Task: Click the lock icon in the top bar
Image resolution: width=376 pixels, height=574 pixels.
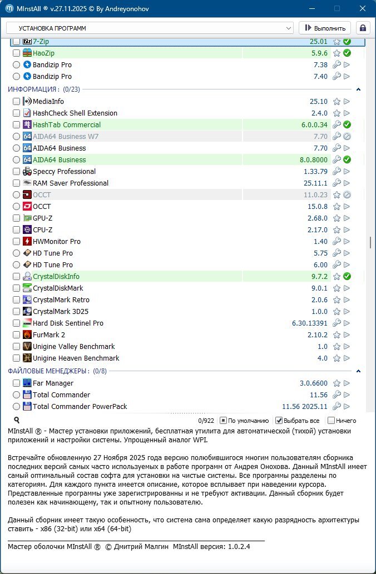Action: click(x=363, y=28)
